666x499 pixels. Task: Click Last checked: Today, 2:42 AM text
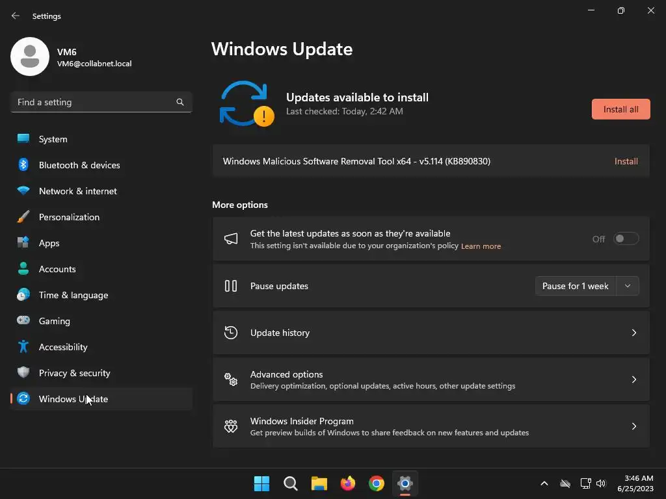[x=345, y=111]
